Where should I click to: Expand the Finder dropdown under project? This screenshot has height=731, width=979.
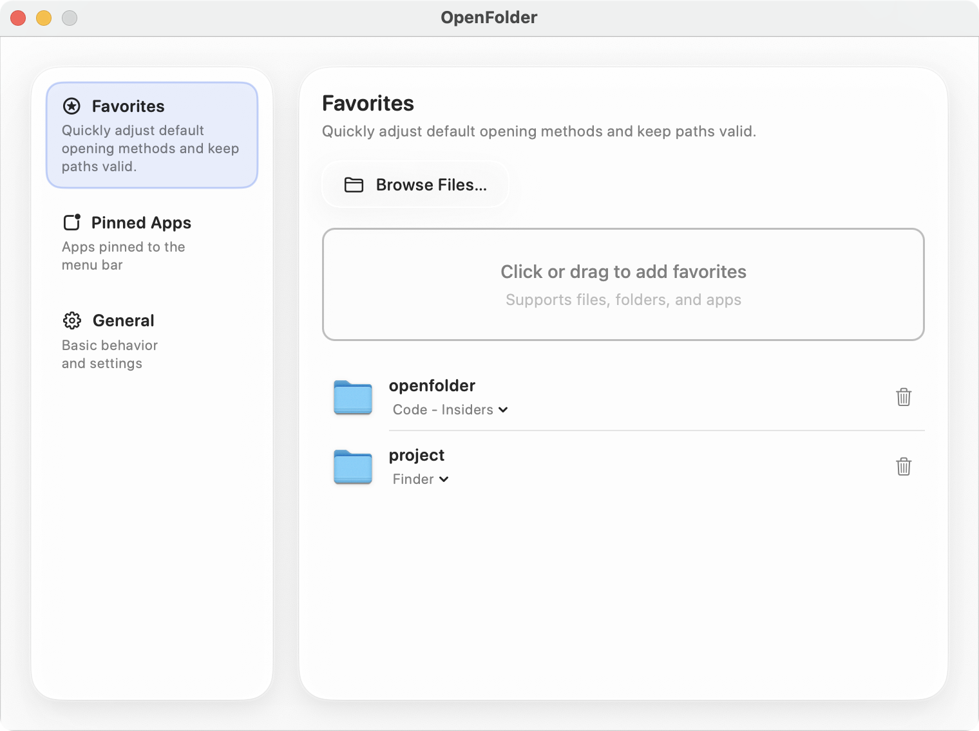click(x=420, y=479)
